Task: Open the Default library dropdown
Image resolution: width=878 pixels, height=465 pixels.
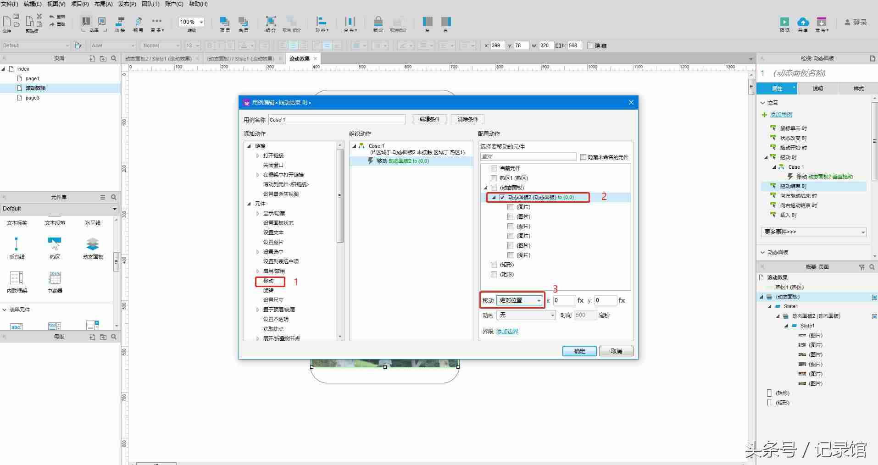Action: [x=59, y=209]
